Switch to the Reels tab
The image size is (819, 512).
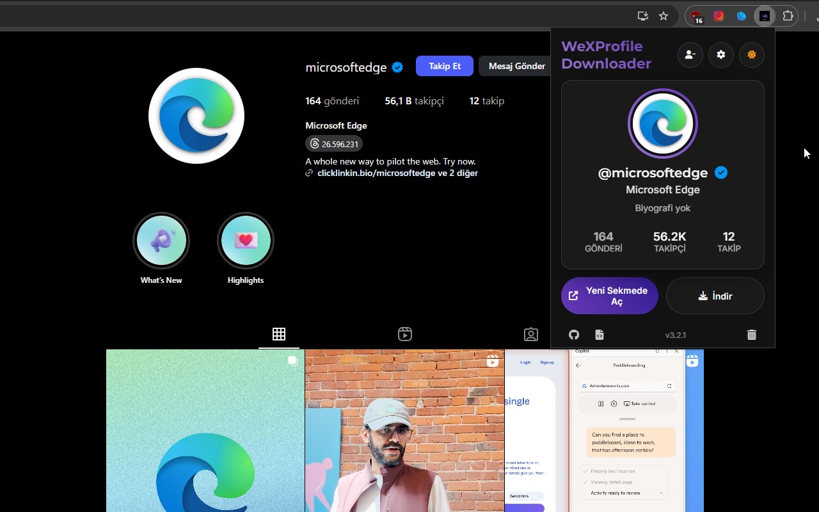tap(405, 334)
